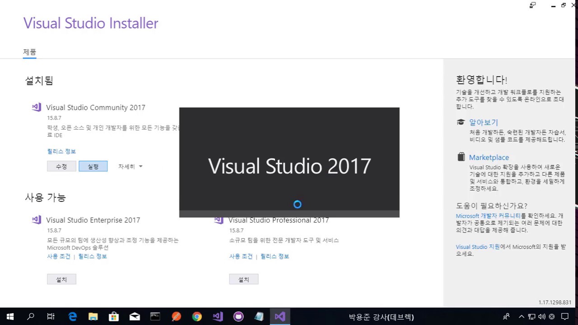Launch Microsoft Edge from the taskbar

pyautogui.click(x=72, y=316)
